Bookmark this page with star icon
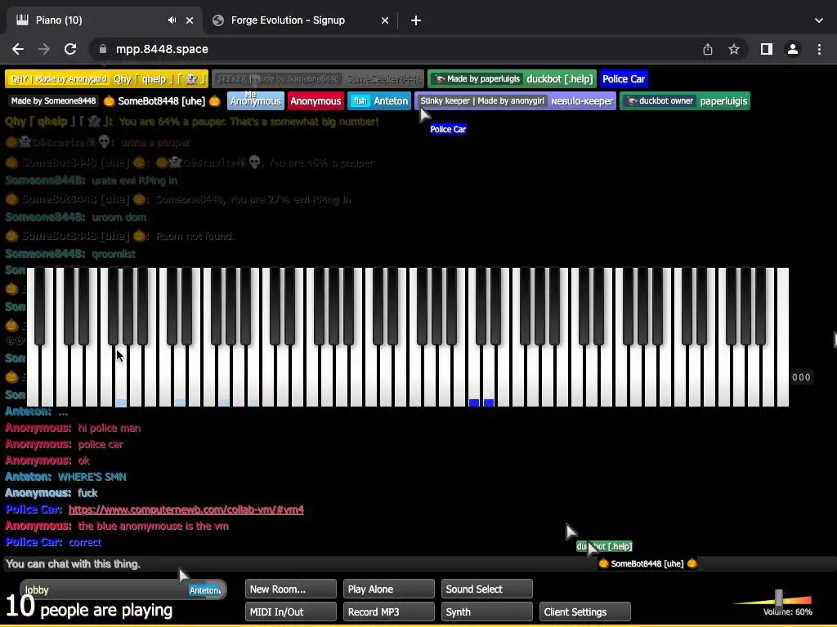The image size is (837, 627). 734,49
